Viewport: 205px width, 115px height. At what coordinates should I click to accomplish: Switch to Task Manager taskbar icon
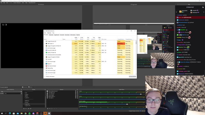pyautogui.click(x=49, y=113)
